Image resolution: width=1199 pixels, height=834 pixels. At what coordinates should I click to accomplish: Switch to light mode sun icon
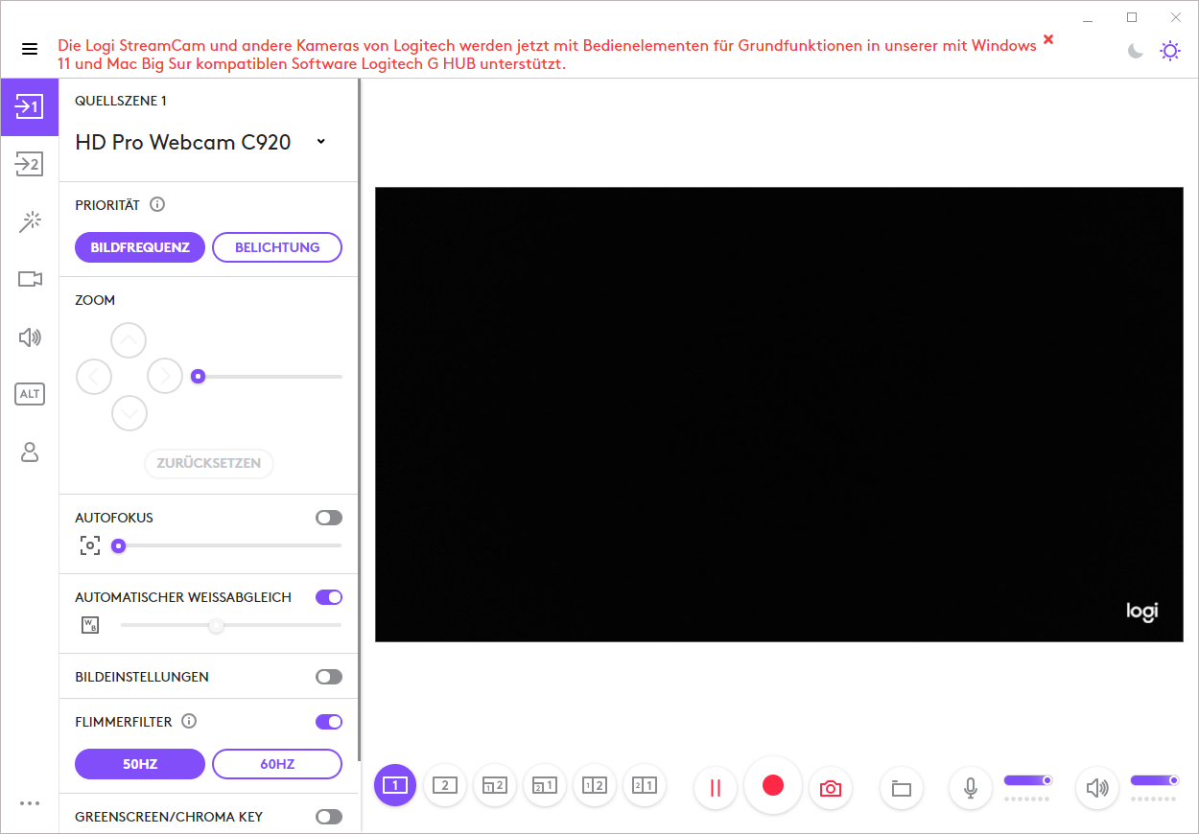pos(1170,51)
